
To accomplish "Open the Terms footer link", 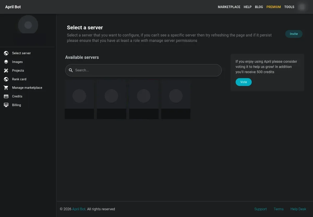I will [x=279, y=209].
